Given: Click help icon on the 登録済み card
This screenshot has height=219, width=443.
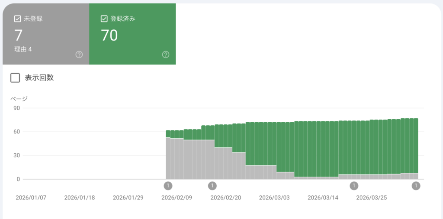Looking at the screenshot, I should pyautogui.click(x=166, y=54).
